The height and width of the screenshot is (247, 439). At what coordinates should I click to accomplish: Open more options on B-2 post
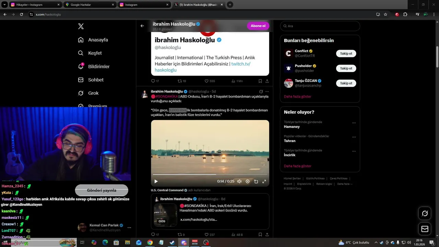pos(267,92)
